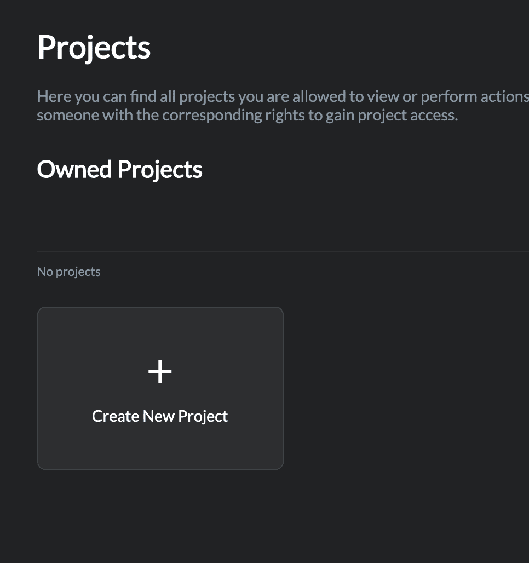This screenshot has height=563, width=529.
Task: Click the word Project on the creation card
Action: pos(203,416)
